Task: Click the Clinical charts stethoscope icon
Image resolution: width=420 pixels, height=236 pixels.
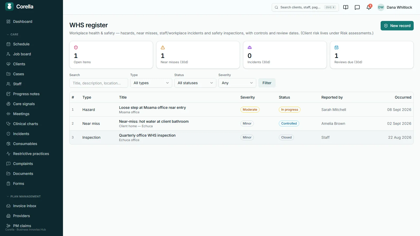Action: pyautogui.click(x=8, y=124)
